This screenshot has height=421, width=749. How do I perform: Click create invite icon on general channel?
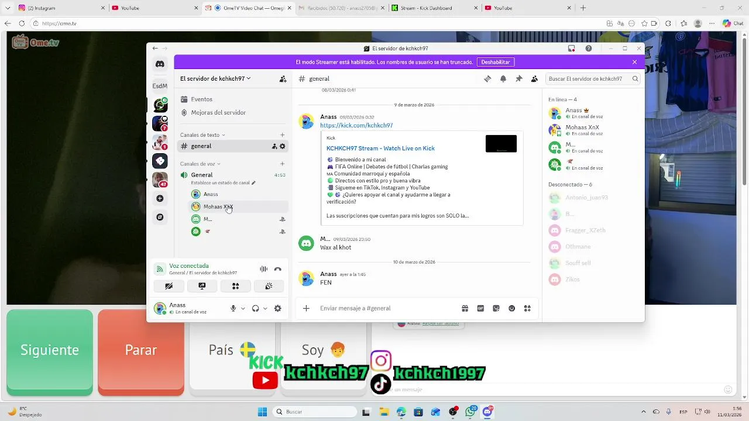[274, 146]
